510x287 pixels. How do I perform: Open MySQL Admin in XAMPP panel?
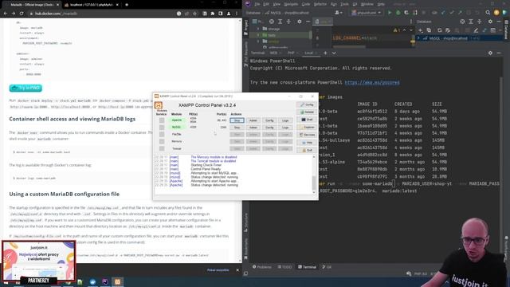[x=253, y=128]
